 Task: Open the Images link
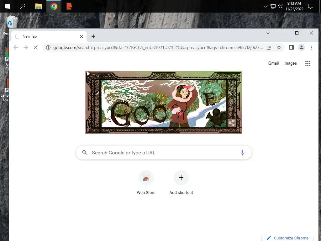click(x=290, y=63)
